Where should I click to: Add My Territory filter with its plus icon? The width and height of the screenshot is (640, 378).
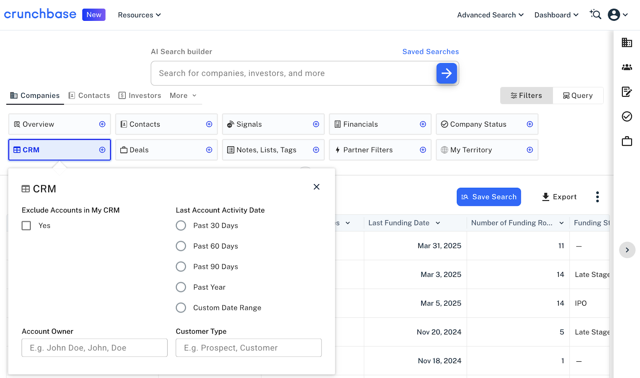pyautogui.click(x=530, y=150)
